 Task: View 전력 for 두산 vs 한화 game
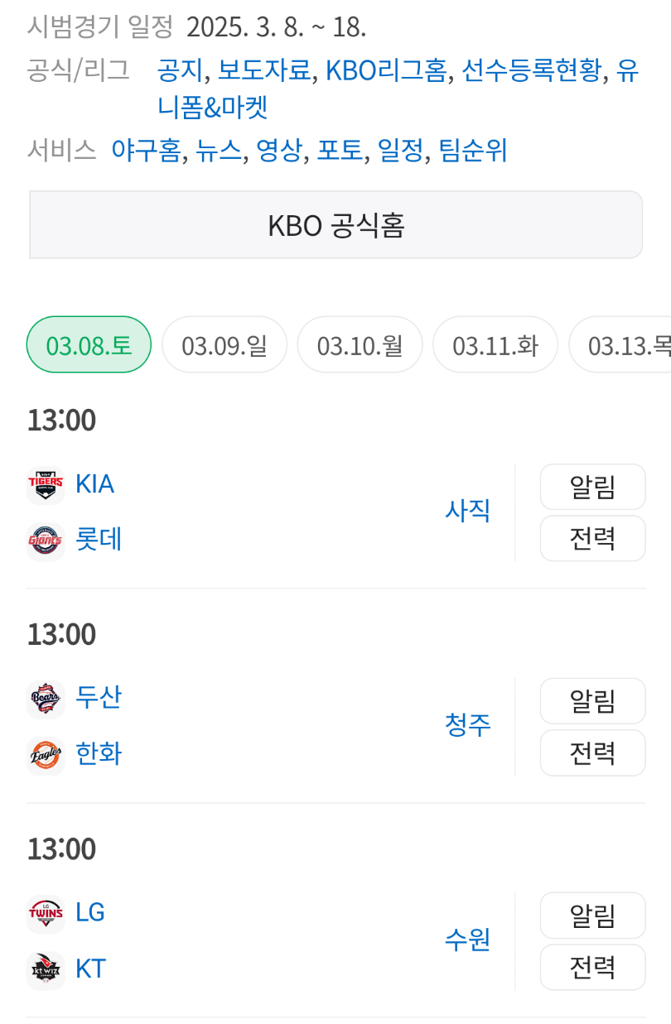(x=592, y=752)
